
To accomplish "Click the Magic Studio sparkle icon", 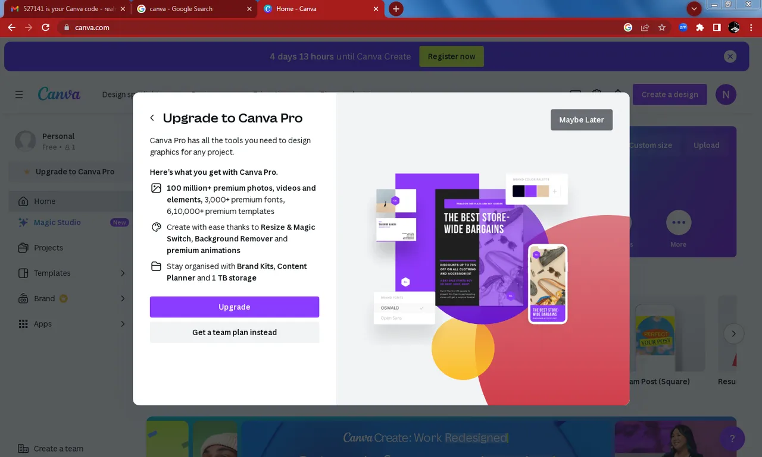I will click(23, 222).
